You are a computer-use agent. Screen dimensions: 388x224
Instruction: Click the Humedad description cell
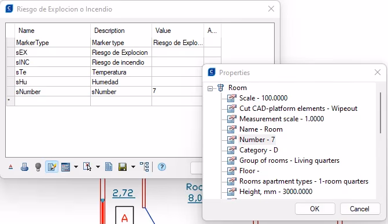point(121,82)
